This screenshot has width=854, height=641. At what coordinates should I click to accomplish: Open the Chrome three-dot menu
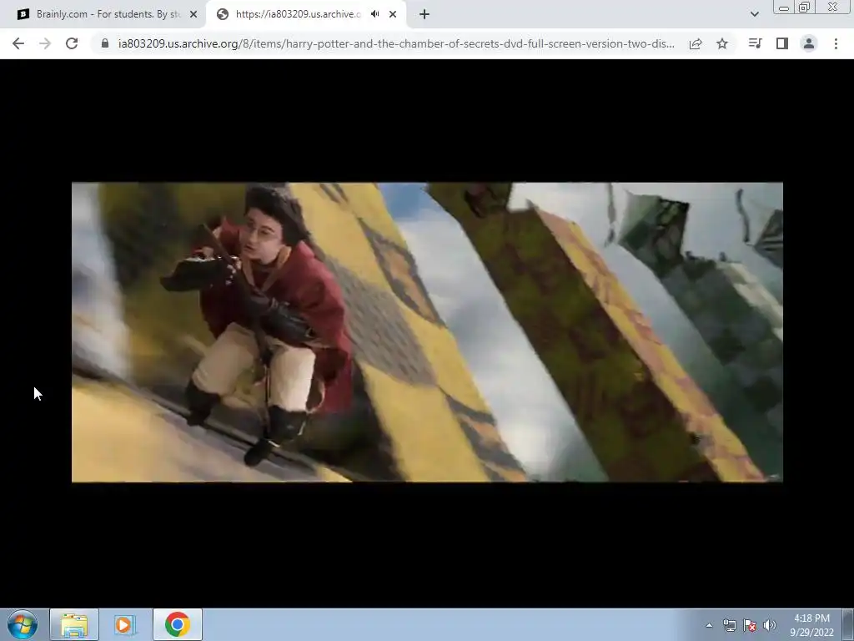pyautogui.click(x=836, y=43)
